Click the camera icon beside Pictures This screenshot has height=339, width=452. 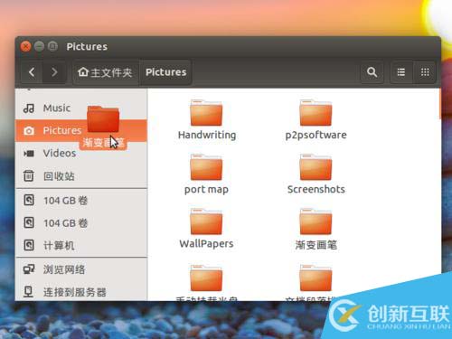[29, 131]
